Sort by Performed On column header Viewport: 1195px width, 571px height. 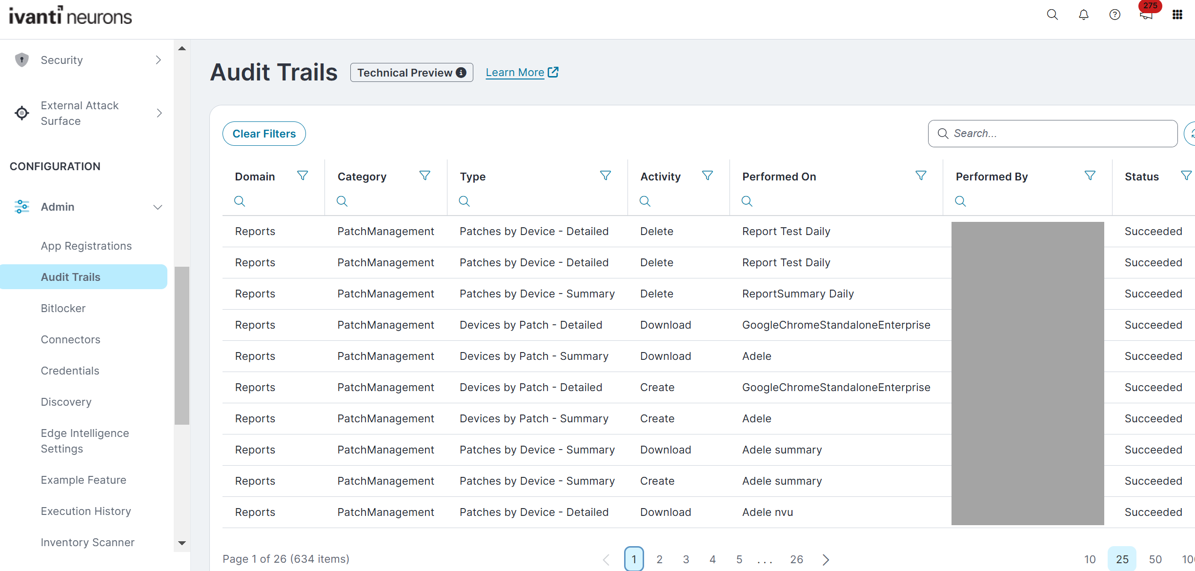point(779,177)
